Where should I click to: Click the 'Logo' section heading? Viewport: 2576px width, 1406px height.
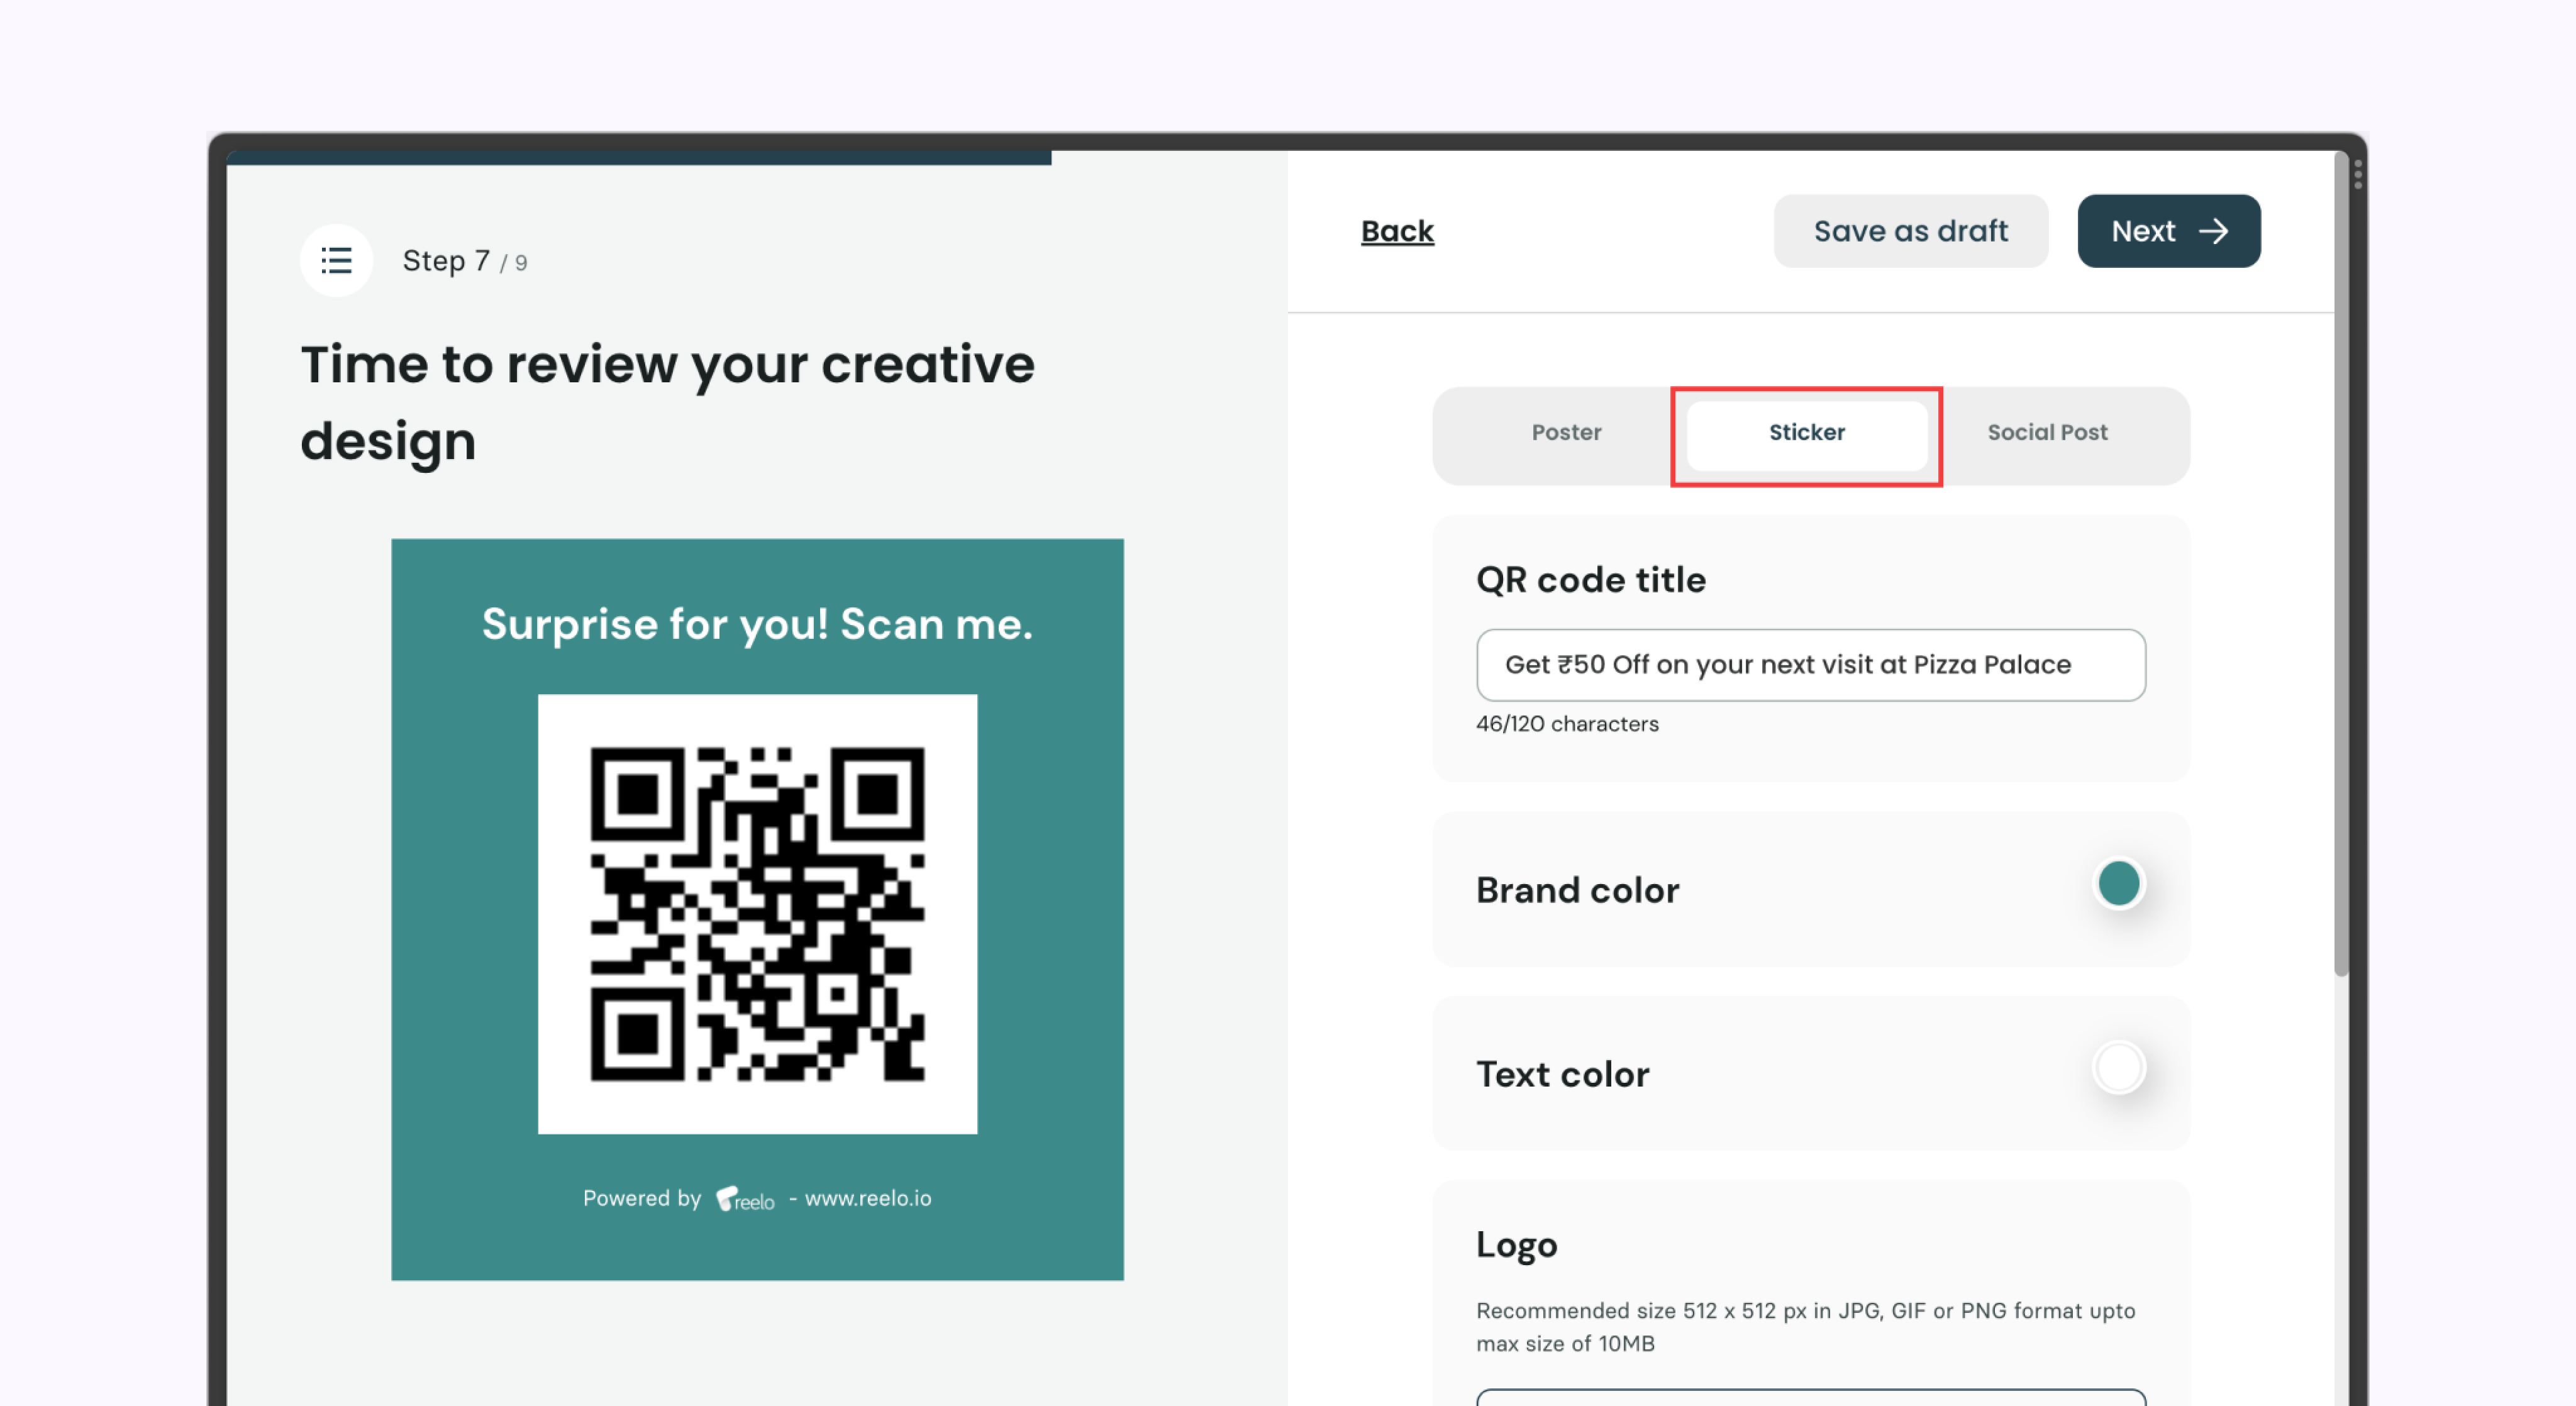1517,1245
